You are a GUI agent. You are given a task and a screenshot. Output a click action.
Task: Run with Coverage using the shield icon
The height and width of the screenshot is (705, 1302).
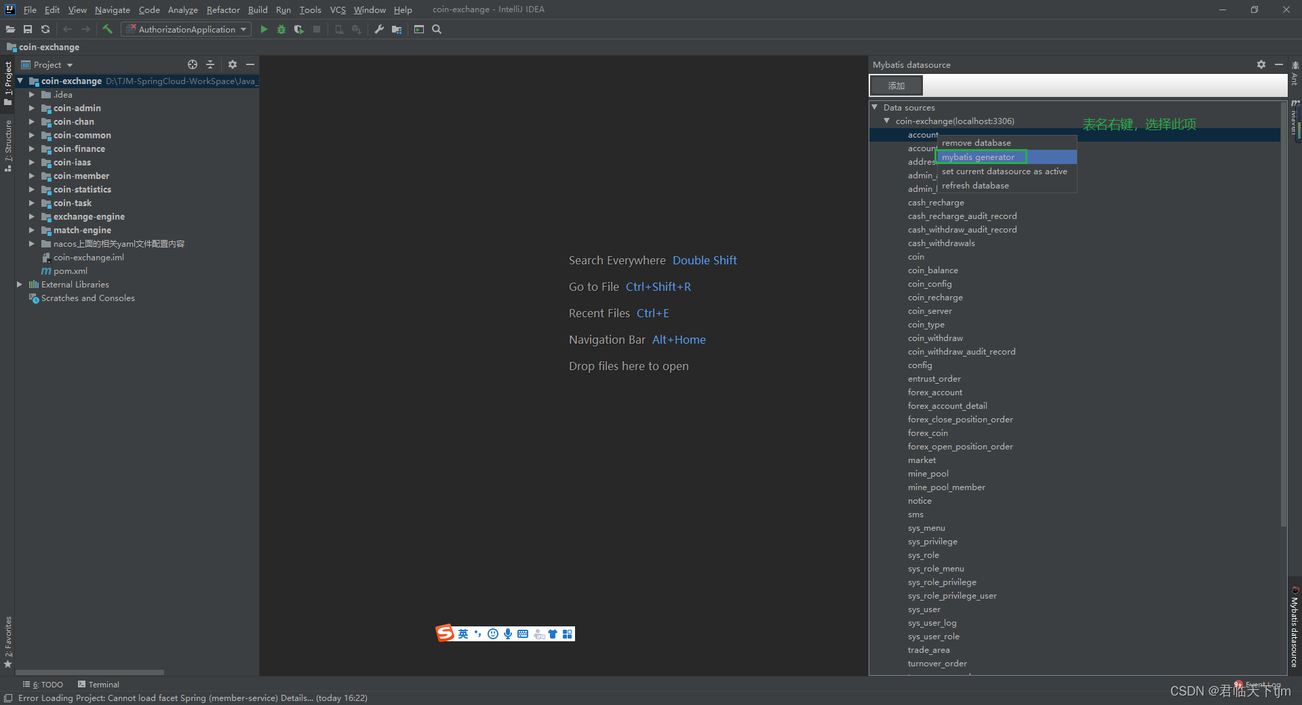[x=298, y=29]
